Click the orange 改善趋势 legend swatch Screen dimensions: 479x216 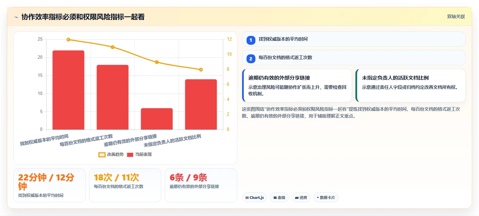(102, 154)
